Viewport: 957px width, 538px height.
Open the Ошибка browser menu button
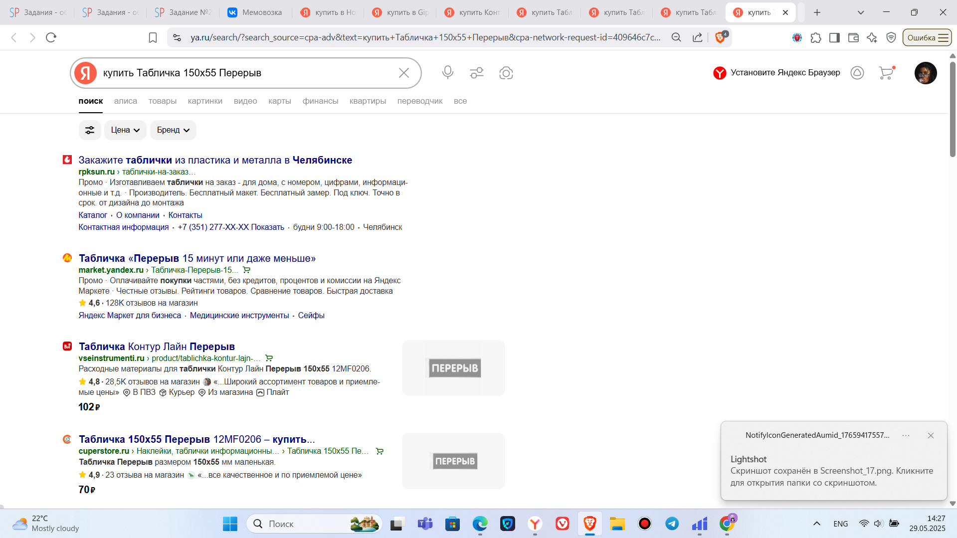click(927, 37)
